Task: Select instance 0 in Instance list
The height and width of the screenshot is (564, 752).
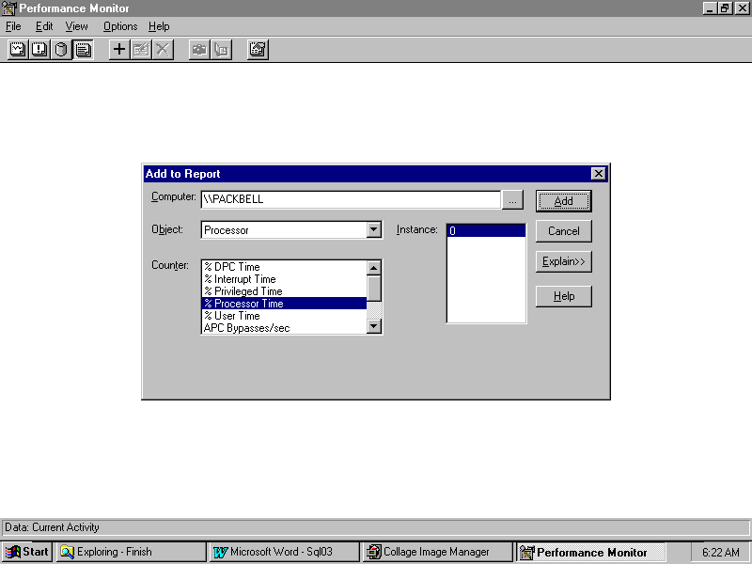Action: pyautogui.click(x=485, y=230)
